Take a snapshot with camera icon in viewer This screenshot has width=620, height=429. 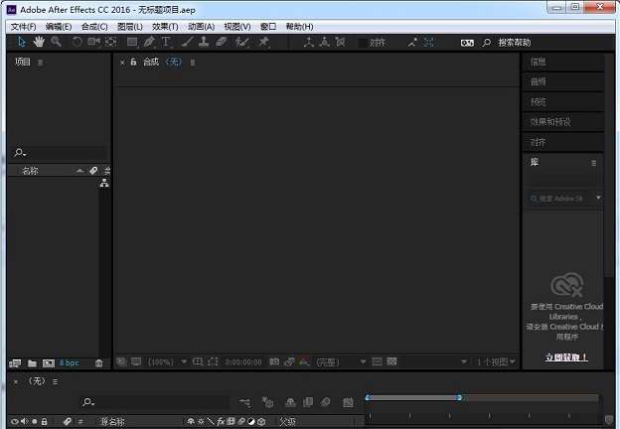click(x=274, y=361)
